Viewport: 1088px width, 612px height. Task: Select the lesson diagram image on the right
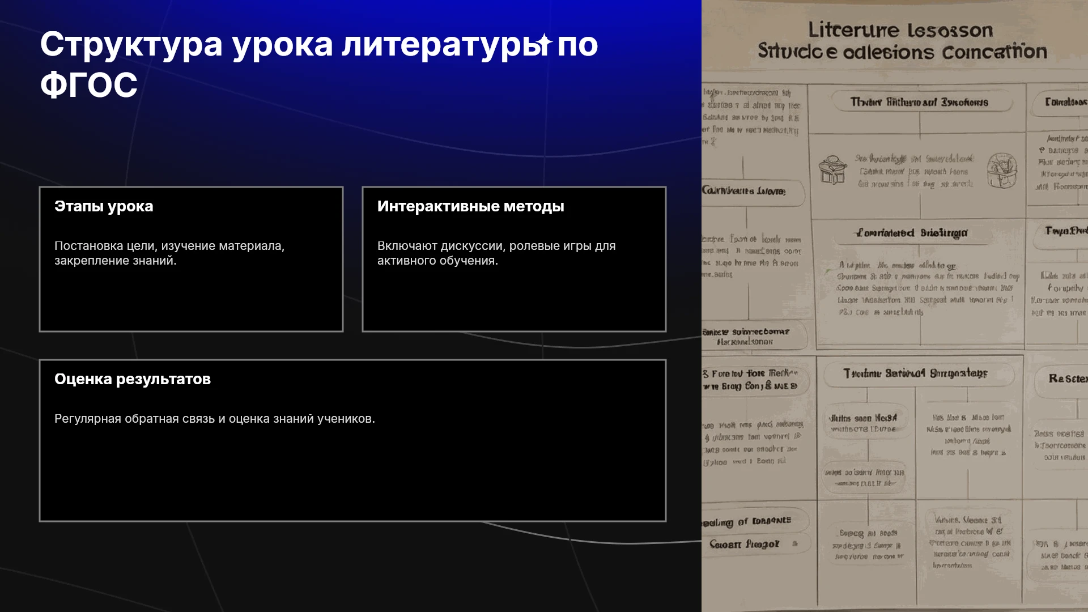[895, 306]
